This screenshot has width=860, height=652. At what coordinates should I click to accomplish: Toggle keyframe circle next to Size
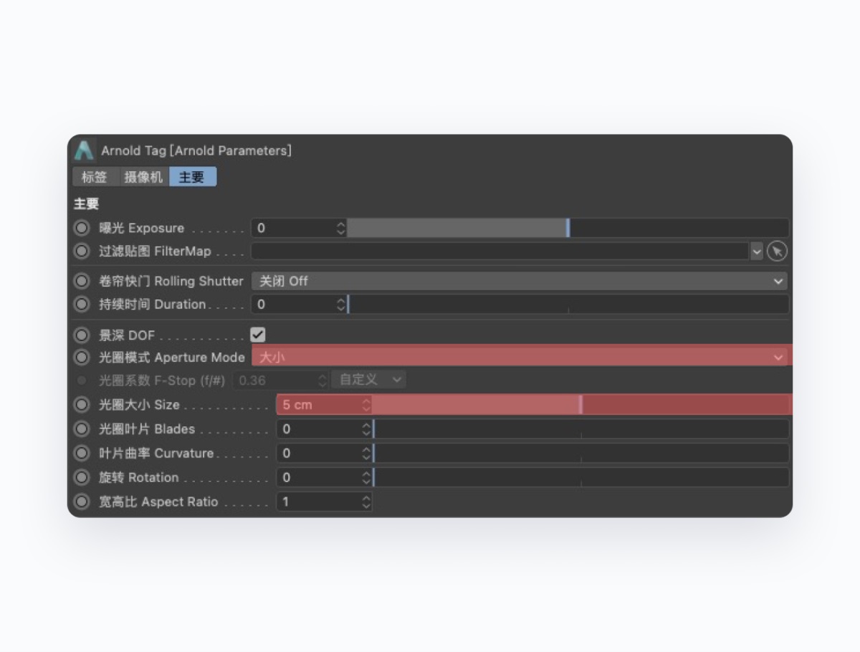coord(82,405)
